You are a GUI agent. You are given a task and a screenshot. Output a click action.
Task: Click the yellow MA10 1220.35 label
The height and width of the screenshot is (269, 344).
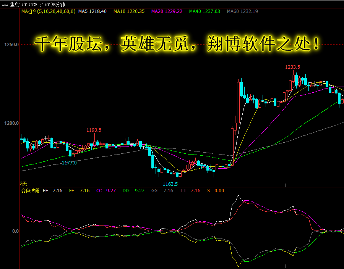click(x=129, y=11)
